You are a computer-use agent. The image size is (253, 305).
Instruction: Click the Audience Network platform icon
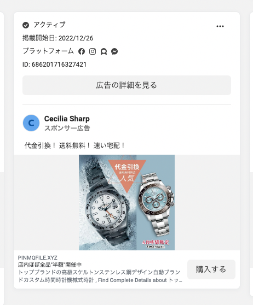[x=104, y=51]
